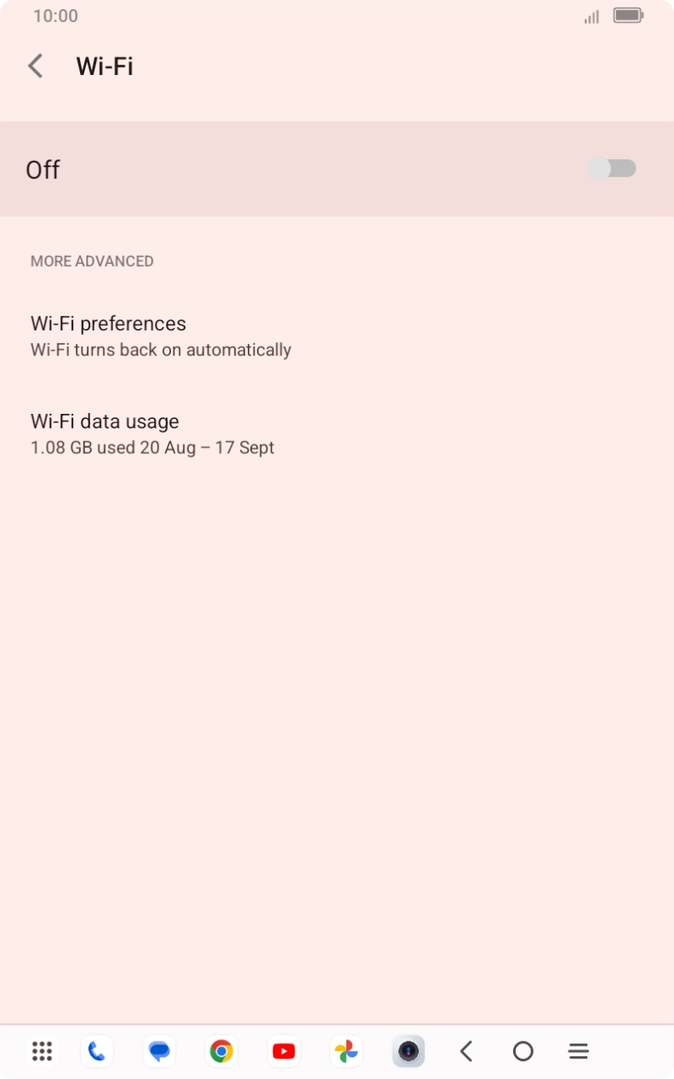
Task: Tap the Off label row
Action: (43, 169)
